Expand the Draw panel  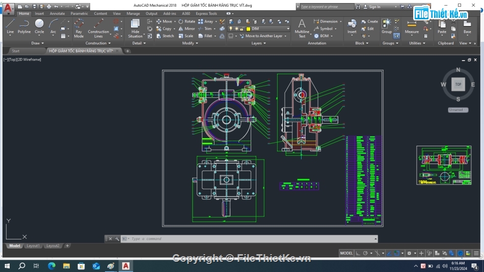38,43
